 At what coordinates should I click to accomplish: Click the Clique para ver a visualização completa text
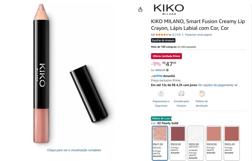[74, 150]
